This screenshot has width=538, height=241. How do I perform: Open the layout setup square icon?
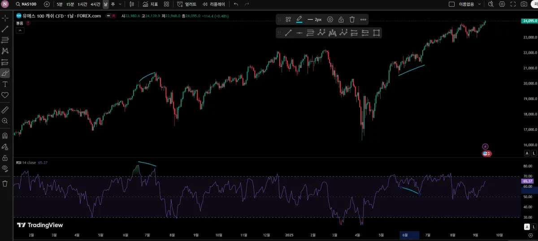pyautogui.click(x=451, y=4)
